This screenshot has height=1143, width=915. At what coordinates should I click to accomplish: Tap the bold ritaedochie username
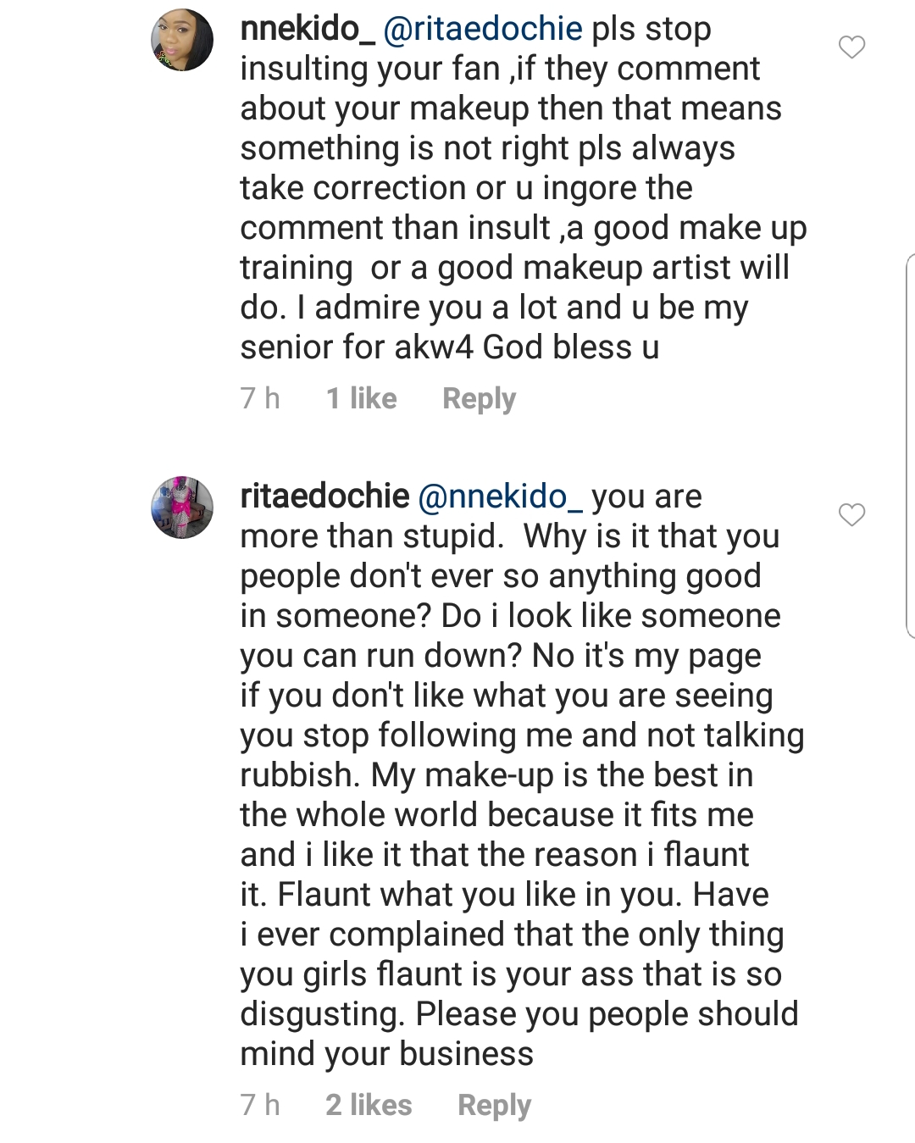coord(324,497)
